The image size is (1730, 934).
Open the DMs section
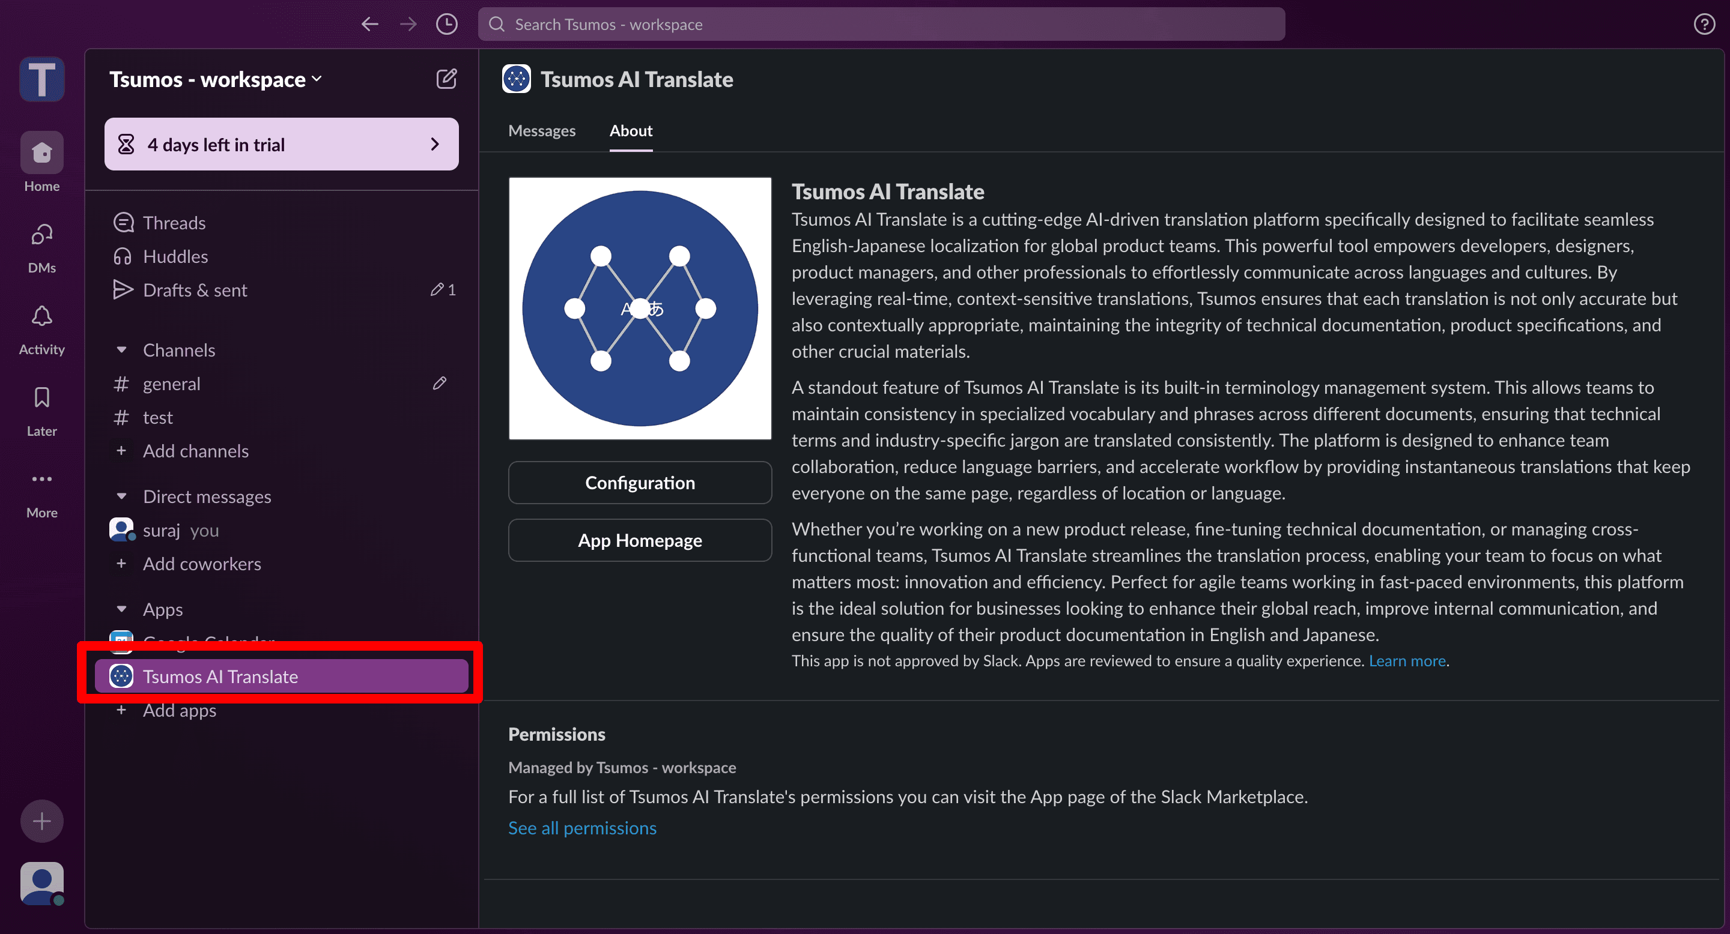41,247
